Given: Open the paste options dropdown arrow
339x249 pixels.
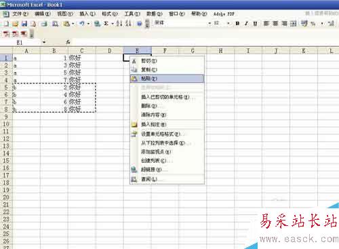Looking at the screenshot, I should pos(73,24).
